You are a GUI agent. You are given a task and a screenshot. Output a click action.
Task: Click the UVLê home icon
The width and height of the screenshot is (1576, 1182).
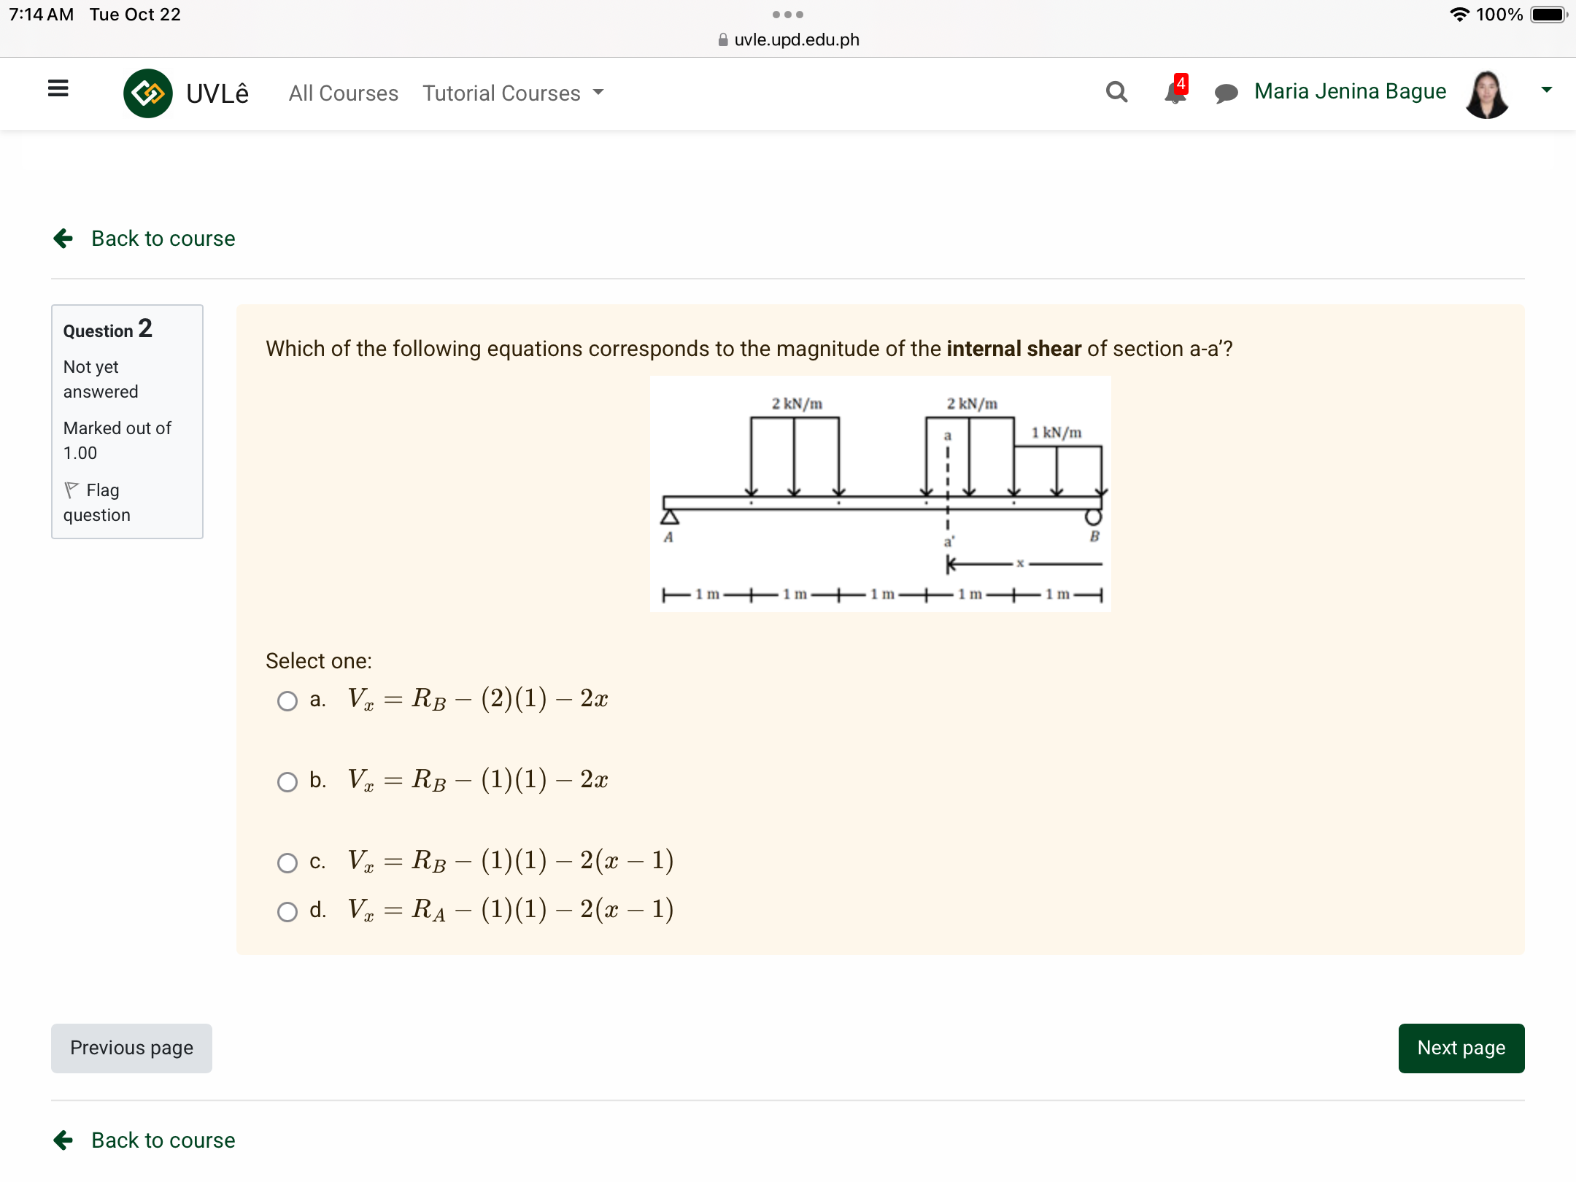coord(149,93)
